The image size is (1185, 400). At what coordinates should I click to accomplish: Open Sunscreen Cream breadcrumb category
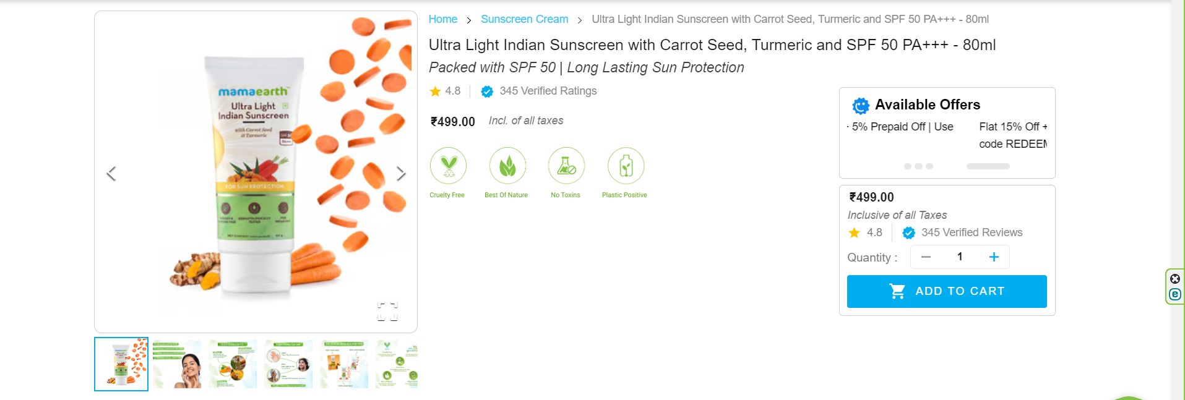tap(524, 19)
